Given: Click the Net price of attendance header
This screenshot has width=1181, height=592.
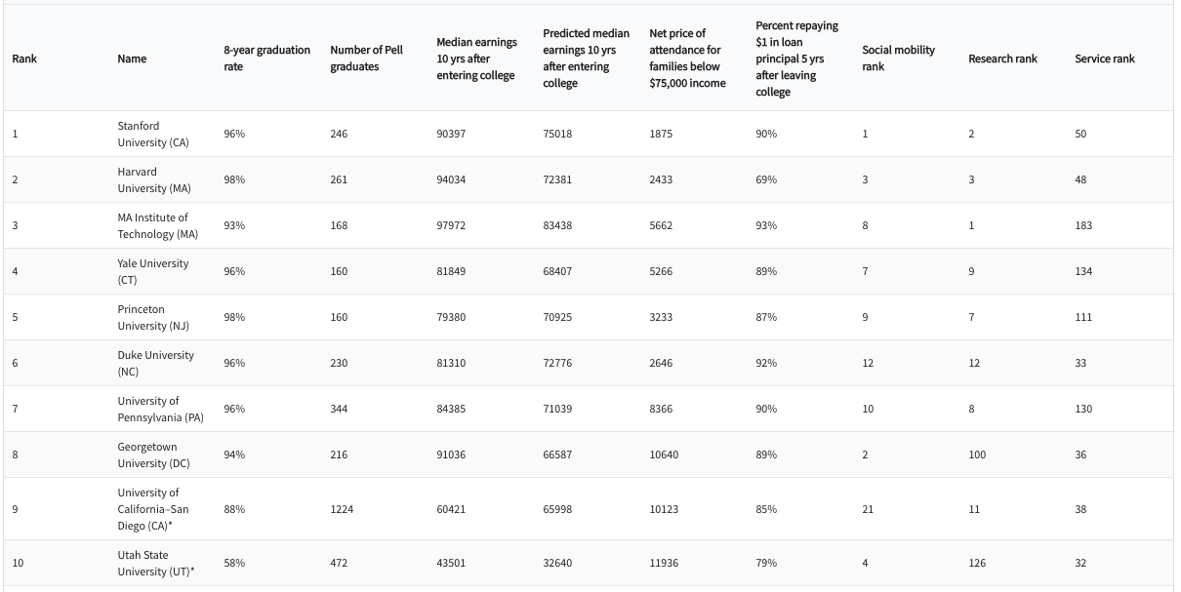Looking at the screenshot, I should pyautogui.click(x=687, y=59).
